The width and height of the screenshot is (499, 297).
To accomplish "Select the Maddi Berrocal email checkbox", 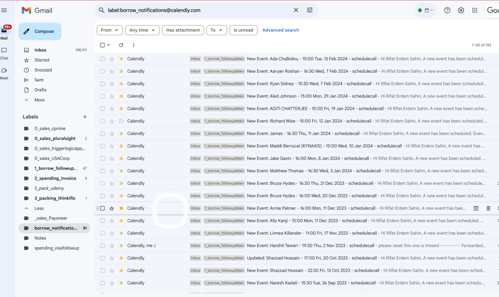I will [x=102, y=146].
